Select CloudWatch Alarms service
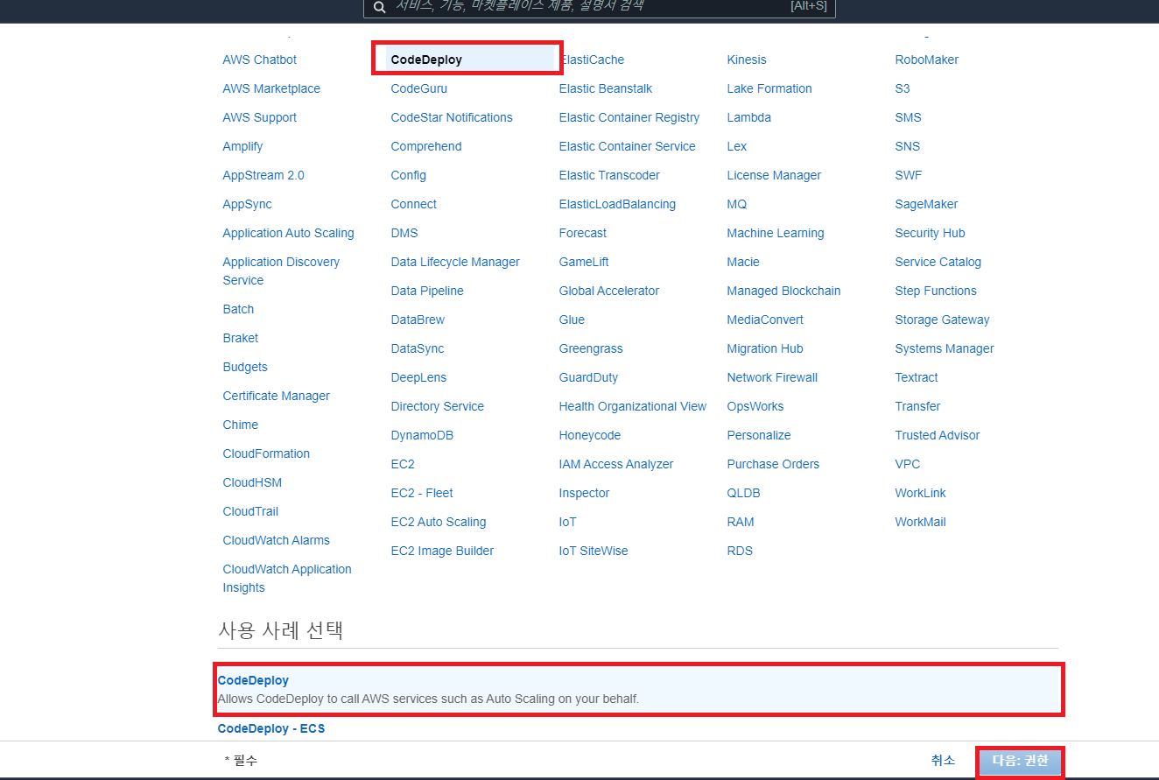The image size is (1159, 780). [277, 540]
